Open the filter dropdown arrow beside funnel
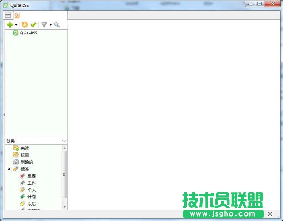Image resolution: width=283 pixels, height=221 pixels. (50, 25)
